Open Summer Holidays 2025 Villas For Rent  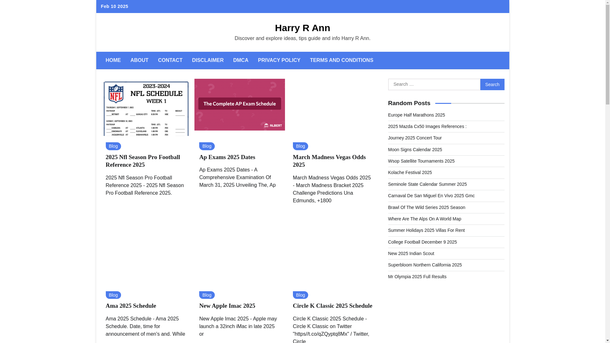(426, 230)
